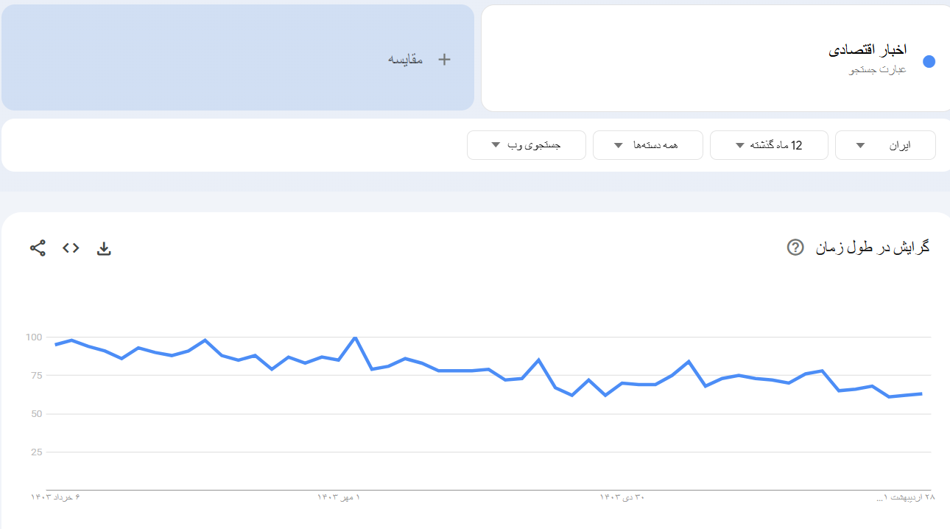Click the ۶ خرداد ۱۴۰۳ axis date

55,497
